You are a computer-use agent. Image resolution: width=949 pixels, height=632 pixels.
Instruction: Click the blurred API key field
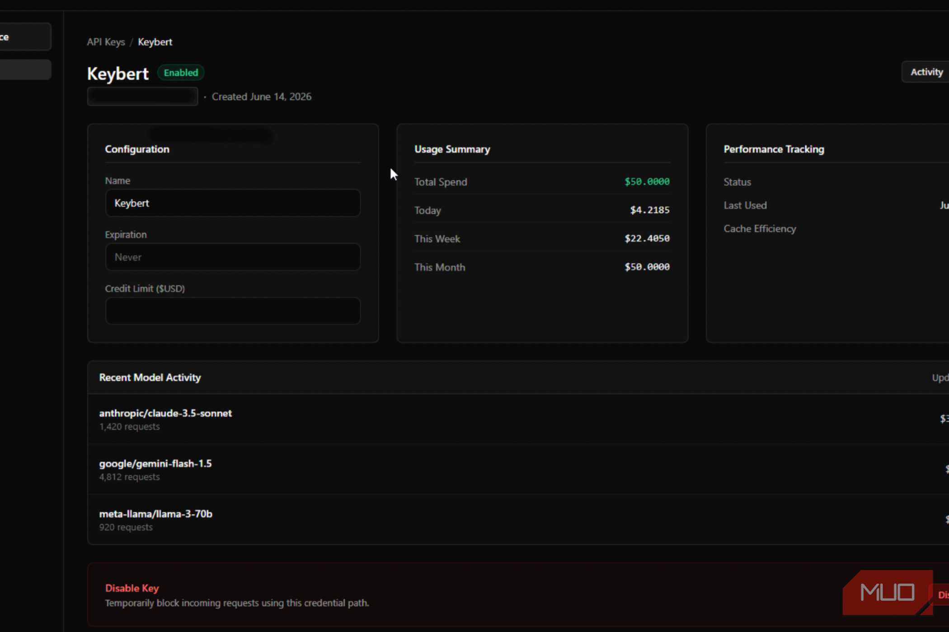142,97
